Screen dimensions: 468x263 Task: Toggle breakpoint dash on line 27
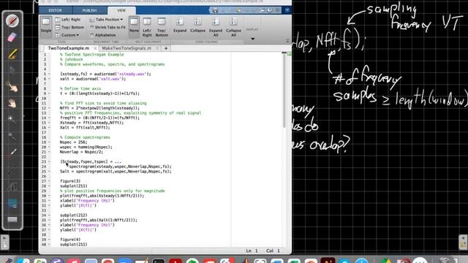[49, 181]
